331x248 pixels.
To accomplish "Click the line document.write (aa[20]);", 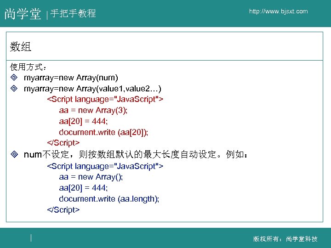I will (103, 132).
